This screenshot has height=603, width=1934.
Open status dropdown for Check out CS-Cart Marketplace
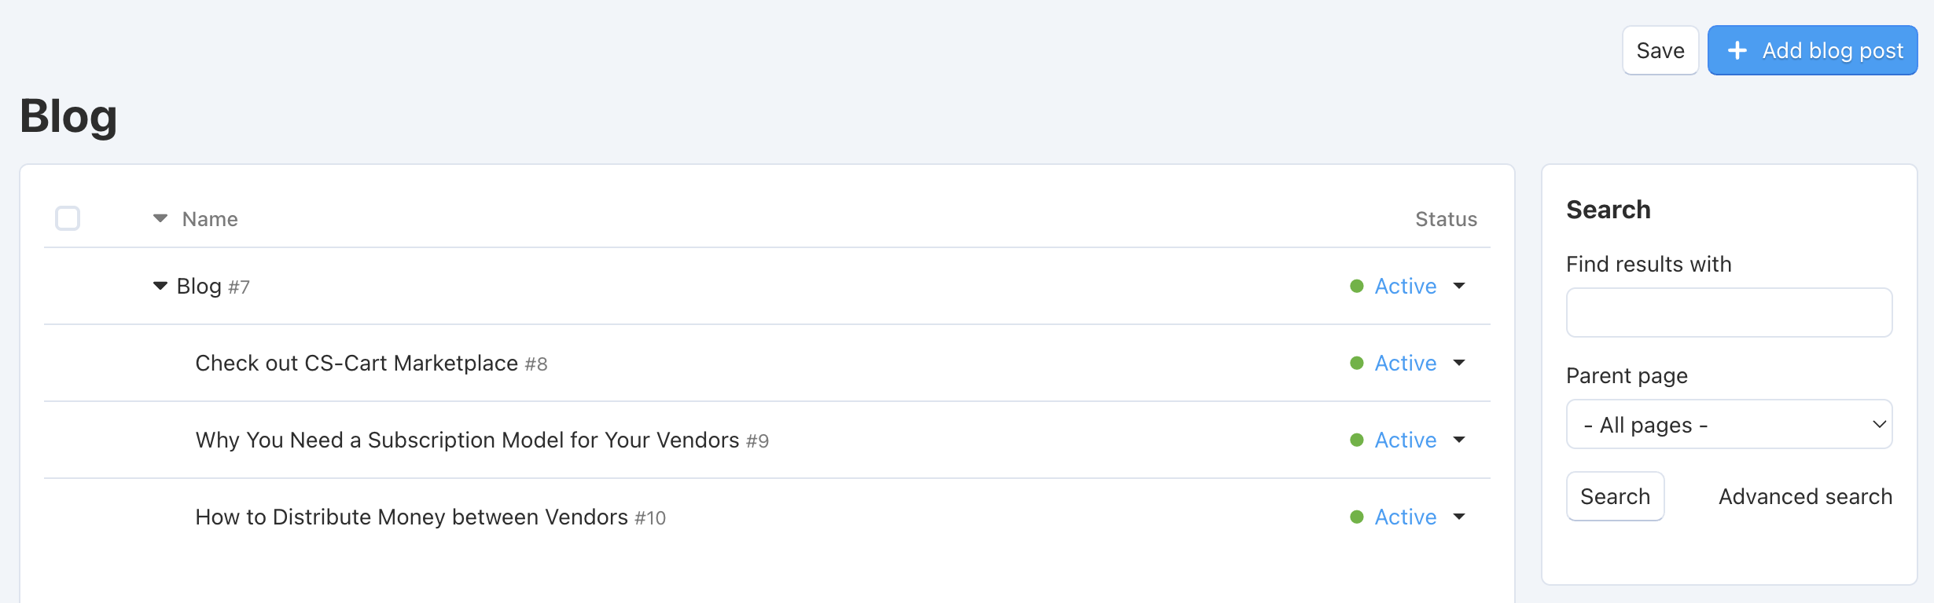(x=1459, y=363)
